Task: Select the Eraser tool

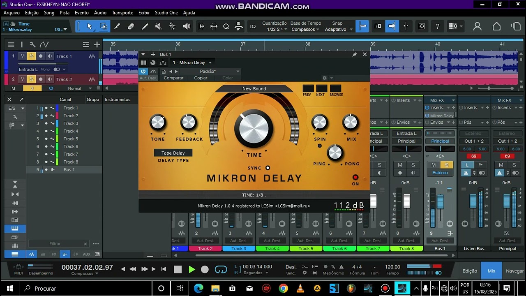Action: [x=131, y=26]
